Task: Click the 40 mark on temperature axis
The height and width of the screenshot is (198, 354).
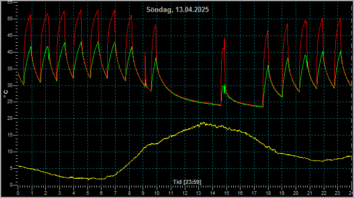Action: 10,52
